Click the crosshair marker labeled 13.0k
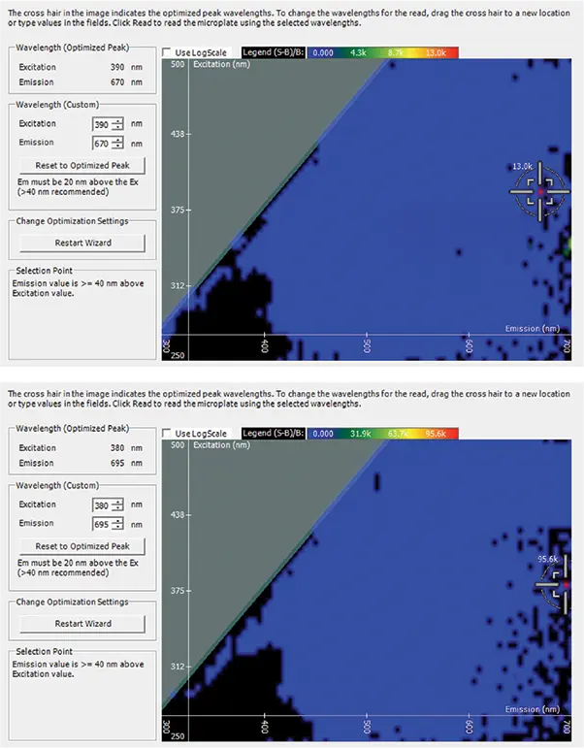 (x=540, y=191)
